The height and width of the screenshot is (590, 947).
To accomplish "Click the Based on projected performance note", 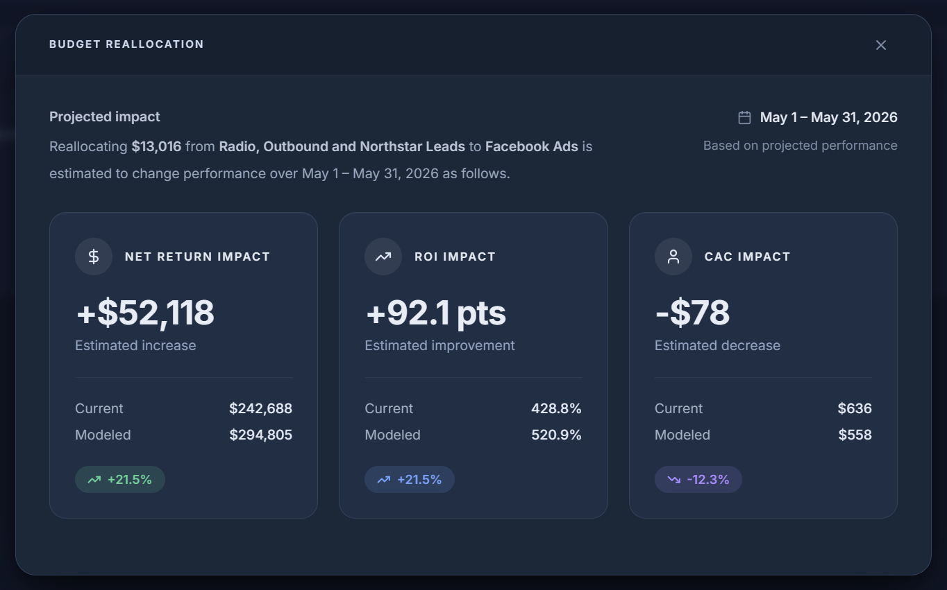I will (801, 146).
